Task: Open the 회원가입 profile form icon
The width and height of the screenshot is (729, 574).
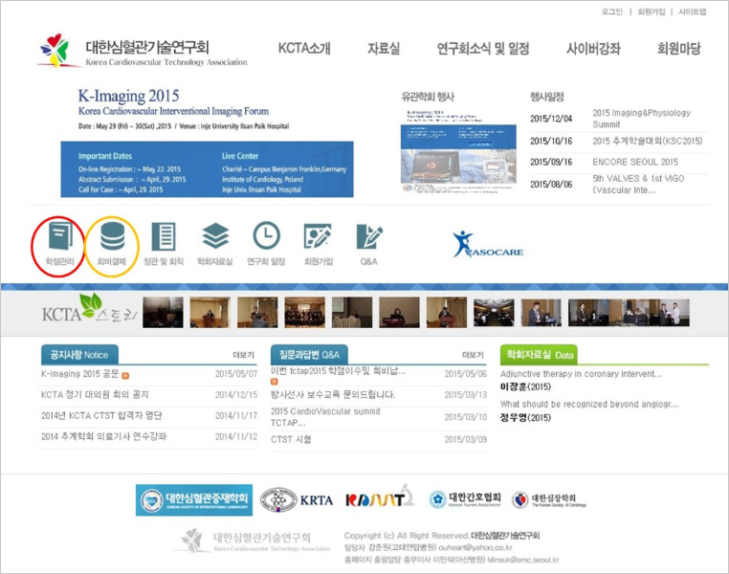Action: coord(317,237)
